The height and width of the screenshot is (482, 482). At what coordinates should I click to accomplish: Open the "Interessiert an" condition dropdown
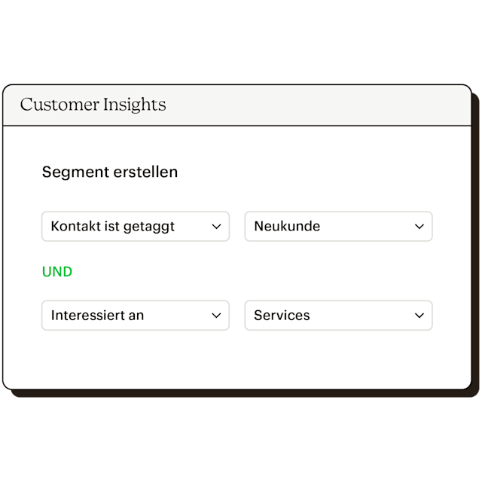tap(136, 316)
